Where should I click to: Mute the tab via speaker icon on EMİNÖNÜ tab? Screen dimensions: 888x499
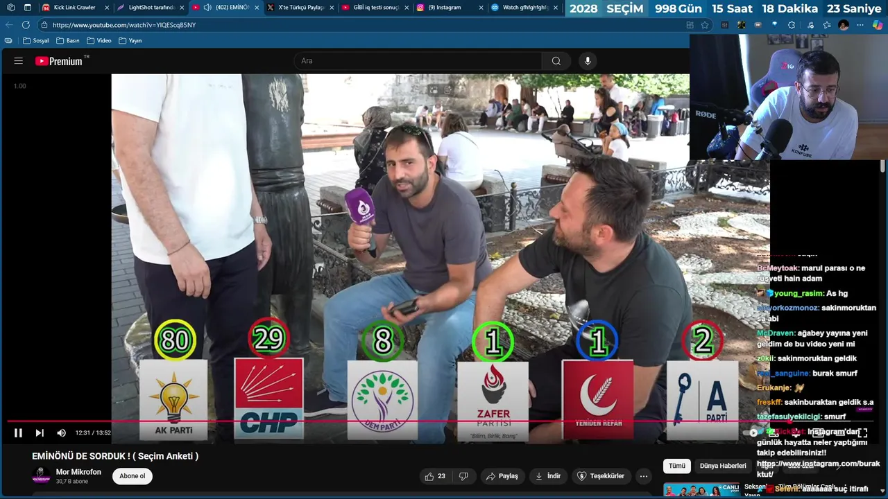[x=207, y=8]
